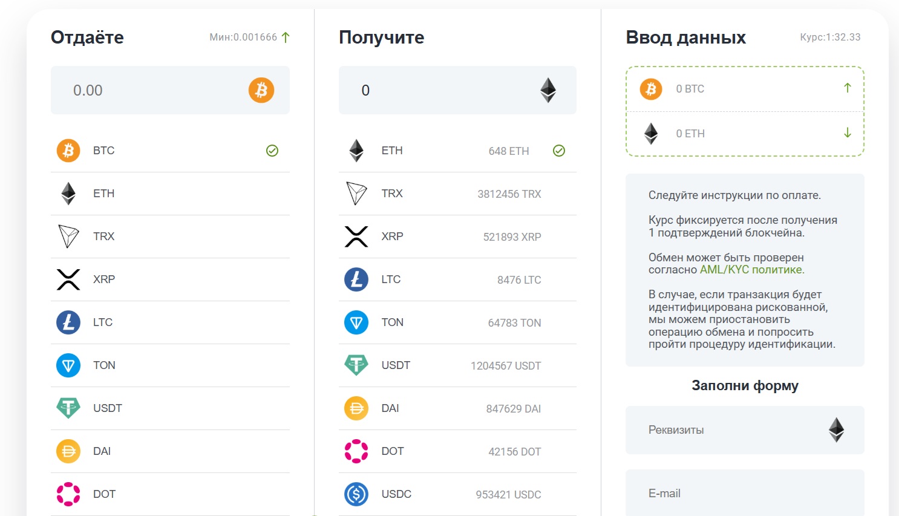Click the exchange rate Курс:1:32.33 text
899x516 pixels.
pos(830,37)
